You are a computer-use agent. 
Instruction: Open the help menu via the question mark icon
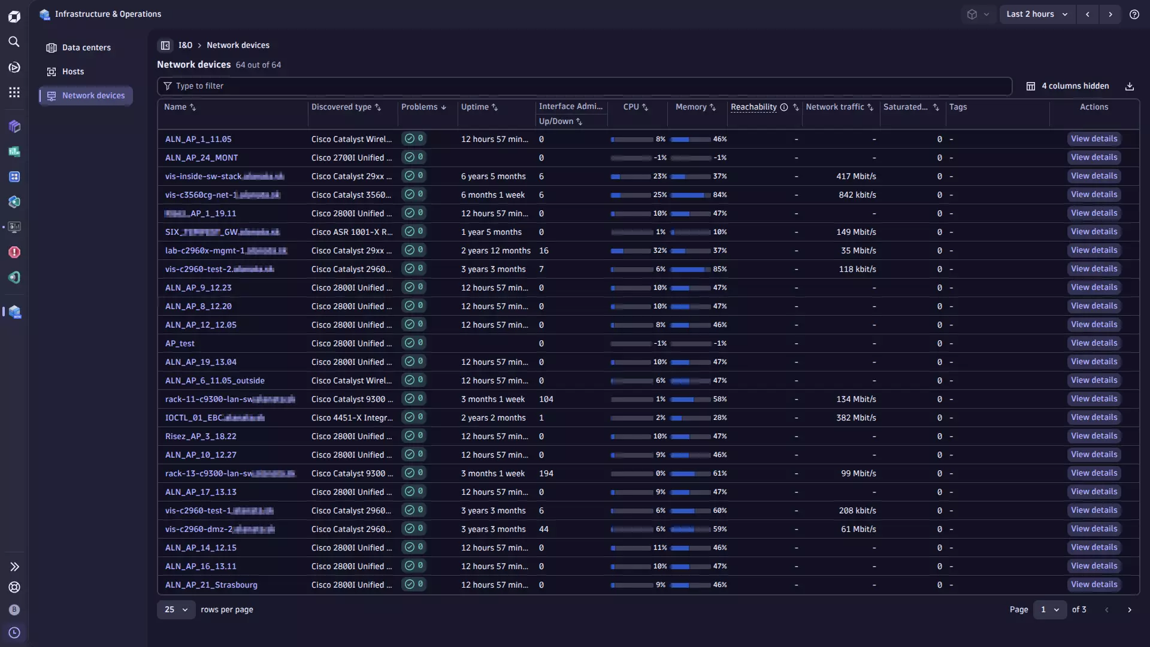1134,14
